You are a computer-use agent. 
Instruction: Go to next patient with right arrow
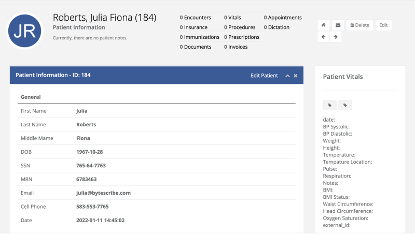tap(336, 37)
